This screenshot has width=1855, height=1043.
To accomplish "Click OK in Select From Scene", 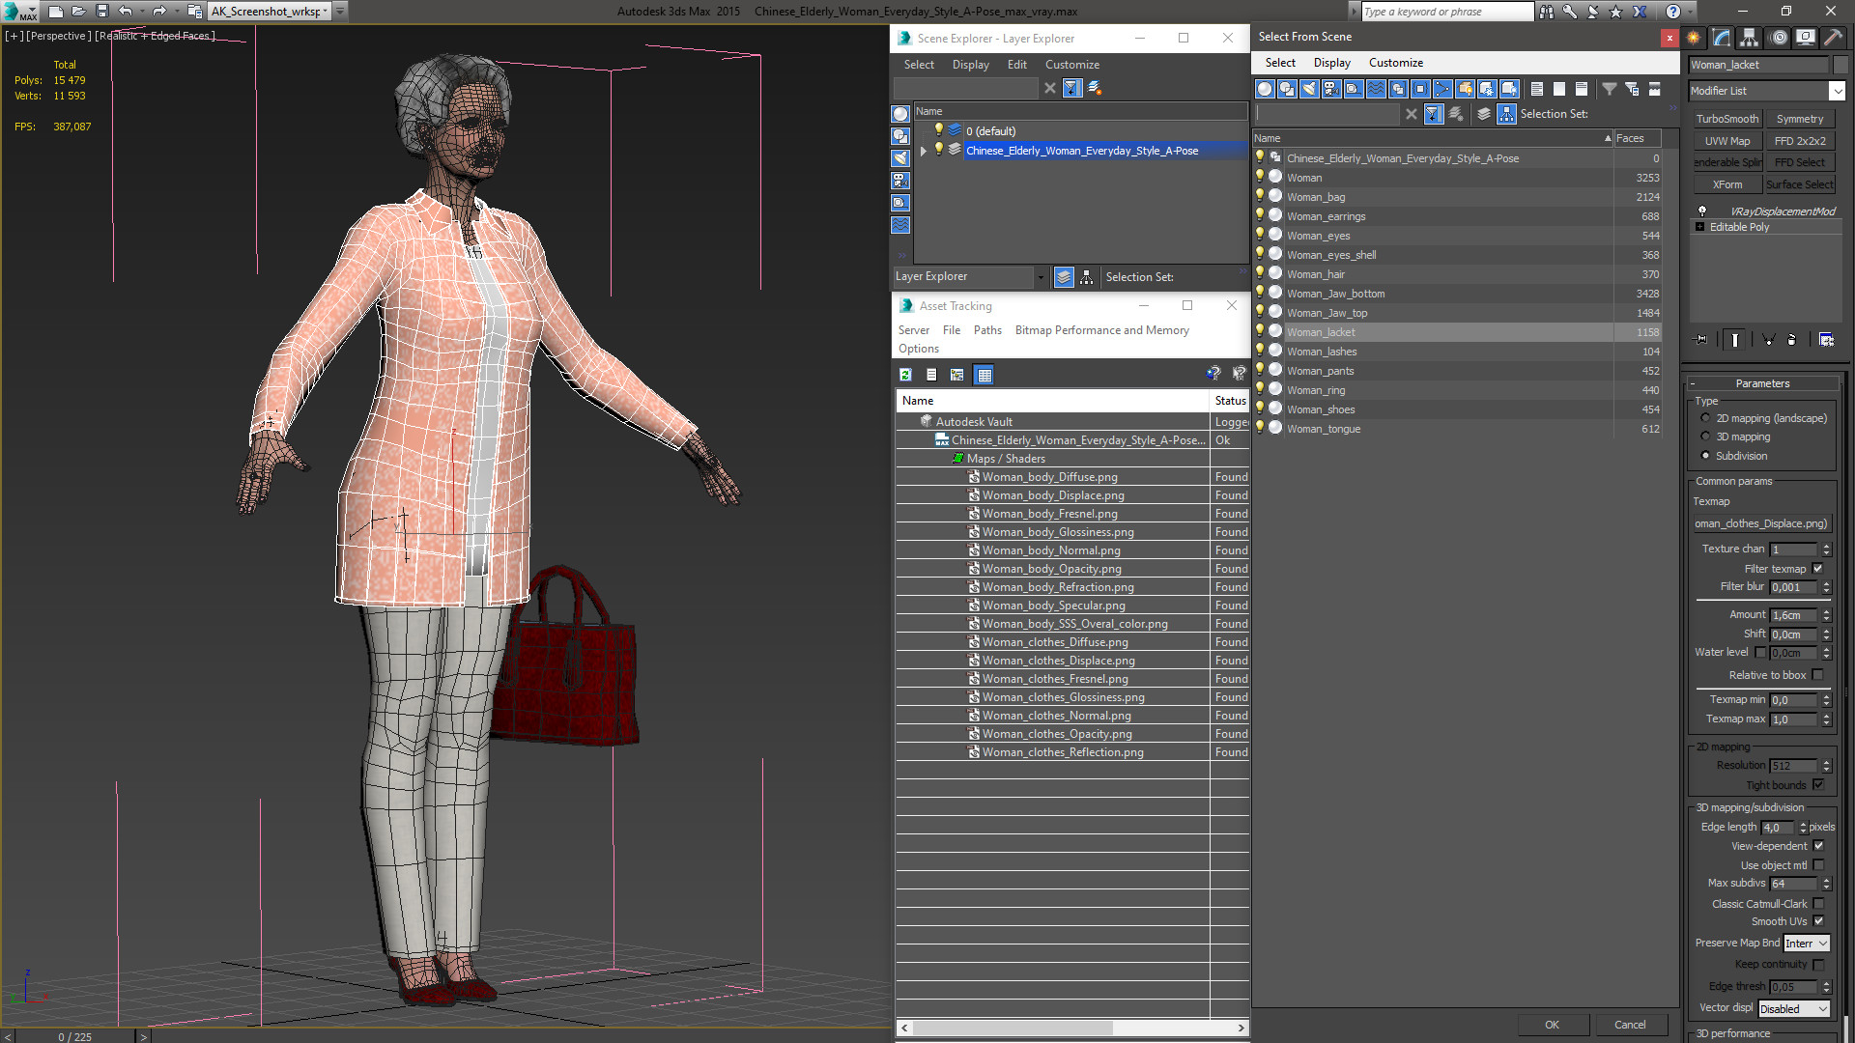I will click(x=1552, y=1025).
